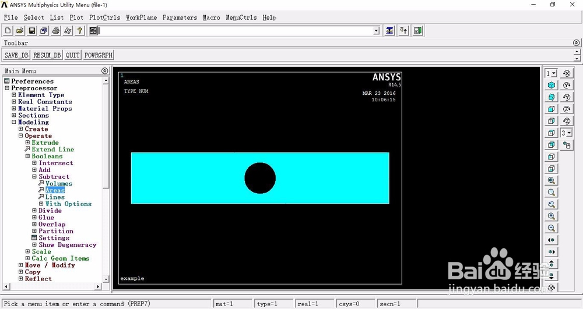This screenshot has width=583, height=309.
Task: Expand the Move / Modify tree node
Action: point(21,265)
